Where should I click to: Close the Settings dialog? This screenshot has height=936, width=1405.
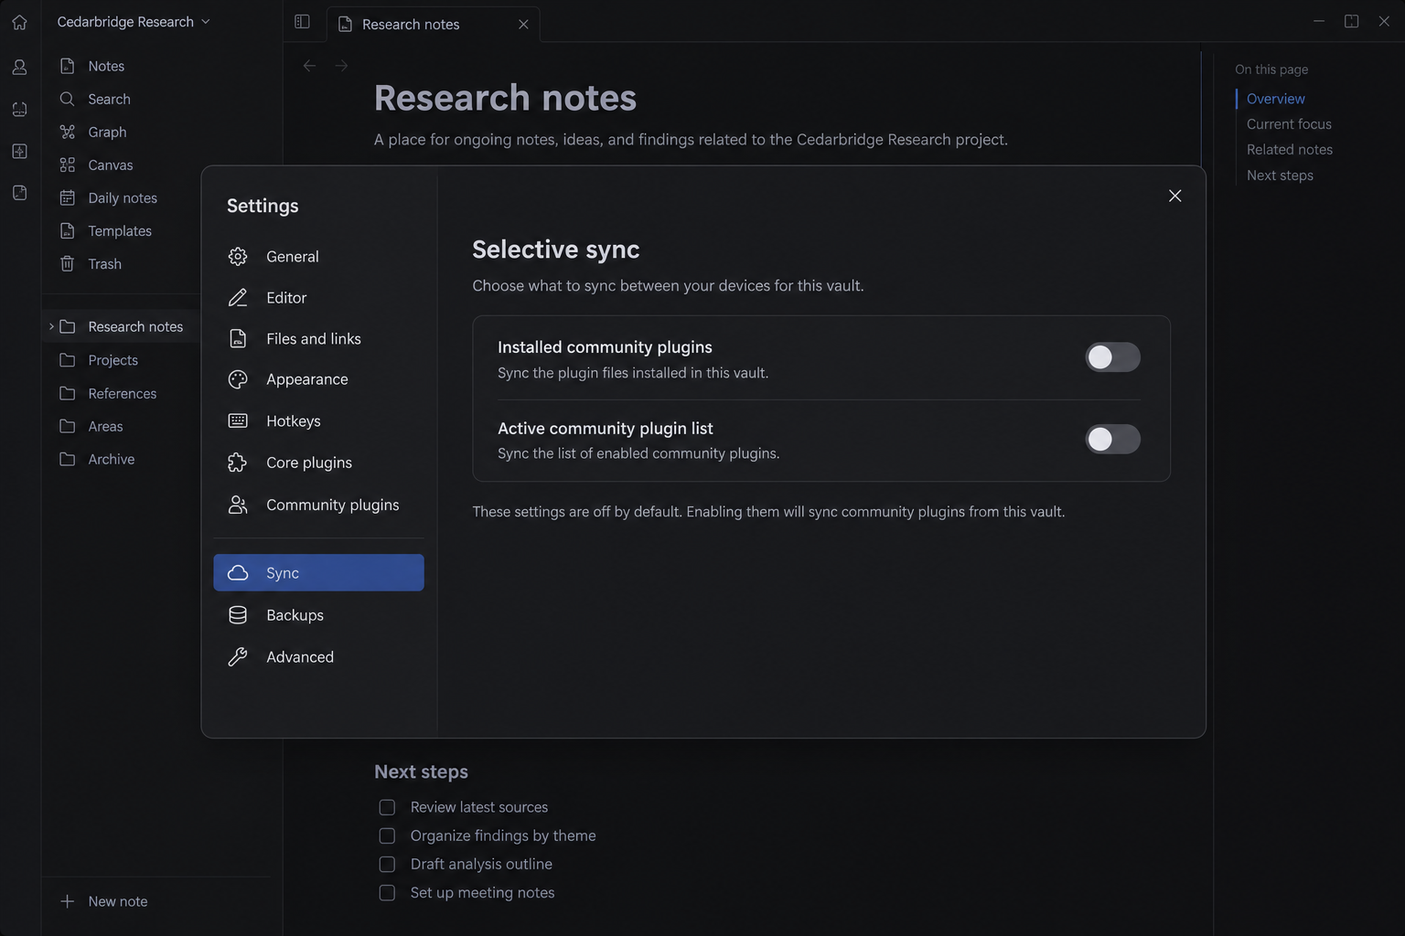point(1174,196)
